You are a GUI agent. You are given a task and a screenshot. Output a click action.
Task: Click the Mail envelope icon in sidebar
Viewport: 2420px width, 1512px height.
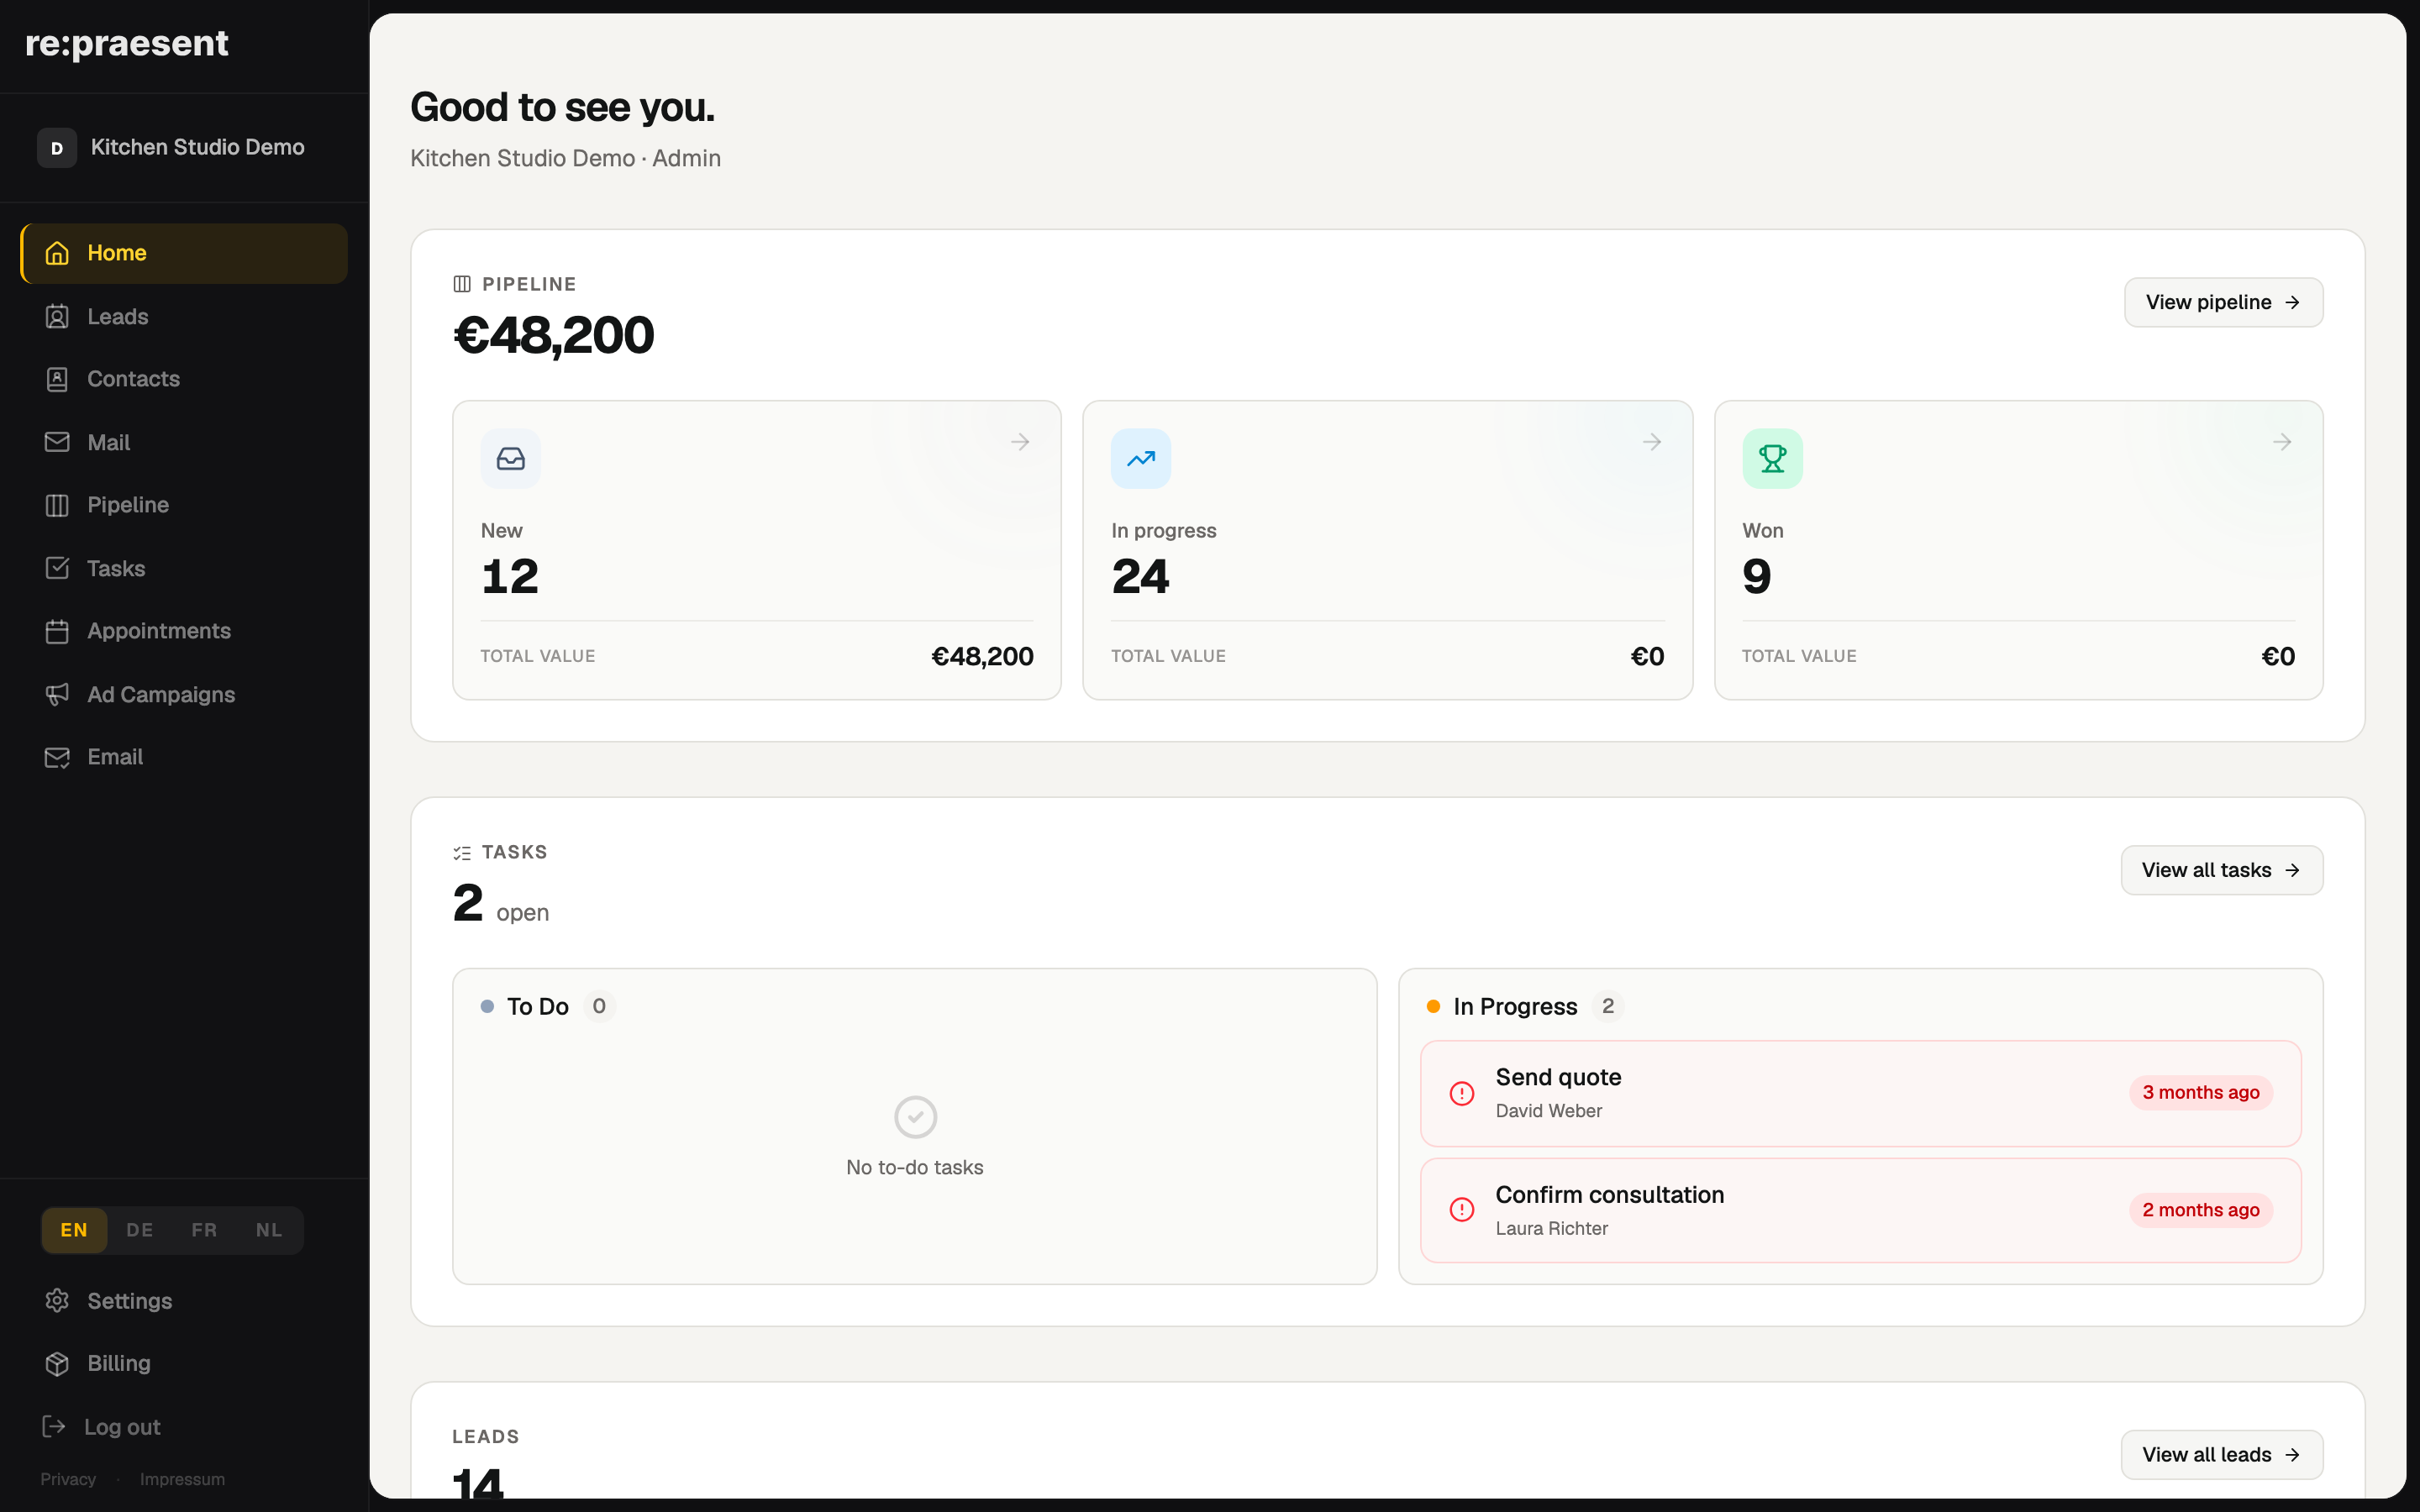coord(57,442)
